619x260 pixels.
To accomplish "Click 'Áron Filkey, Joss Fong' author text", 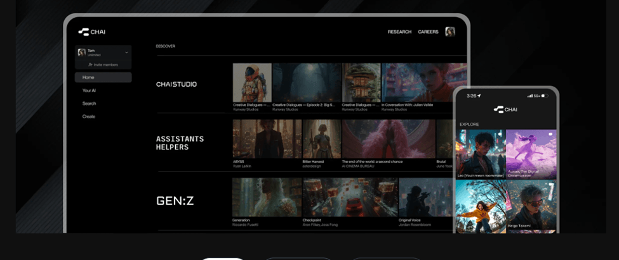I will [320, 225].
